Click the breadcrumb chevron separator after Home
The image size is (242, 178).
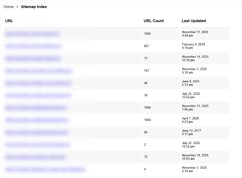point(17,7)
